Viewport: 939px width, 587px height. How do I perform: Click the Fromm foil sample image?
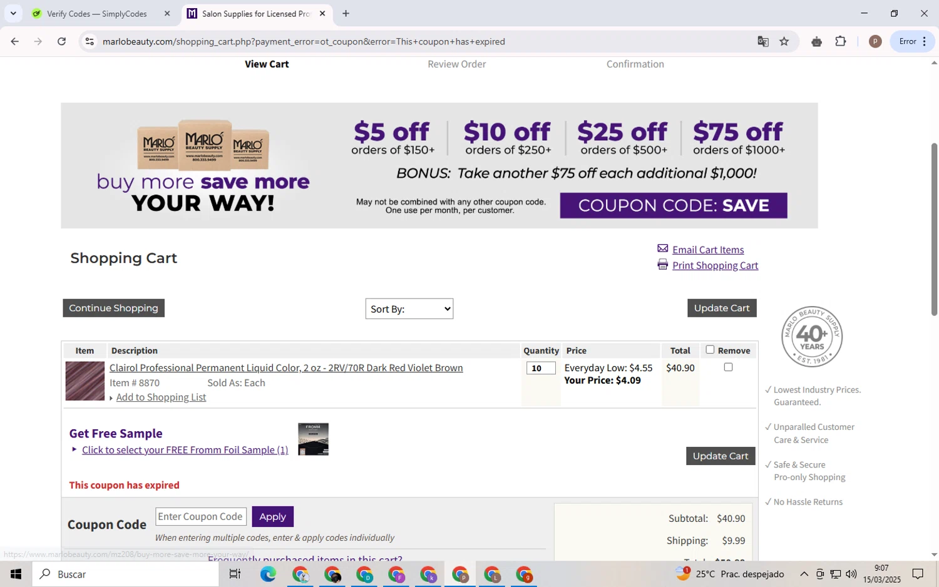[x=313, y=439]
